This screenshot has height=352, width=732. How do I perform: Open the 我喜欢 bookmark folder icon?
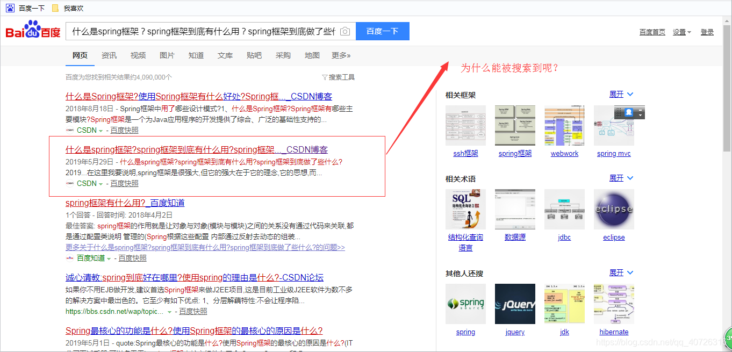55,8
